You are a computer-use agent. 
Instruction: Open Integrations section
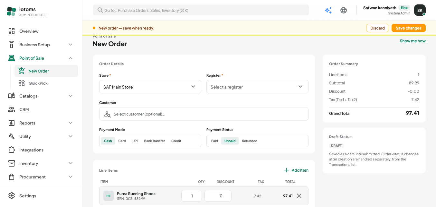coord(41,150)
